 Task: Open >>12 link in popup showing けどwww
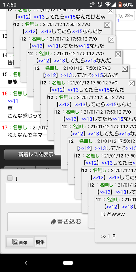112,207
